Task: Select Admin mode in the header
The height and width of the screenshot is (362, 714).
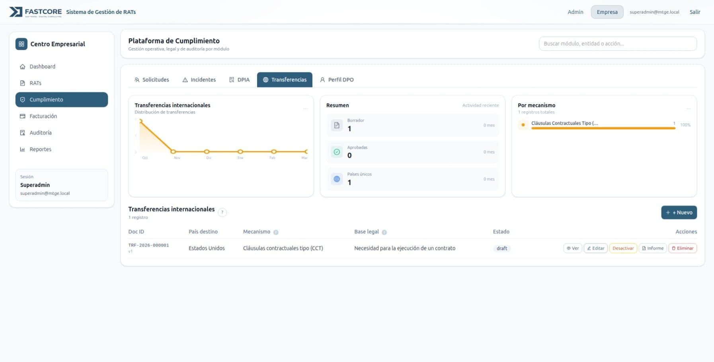Action: (575, 12)
